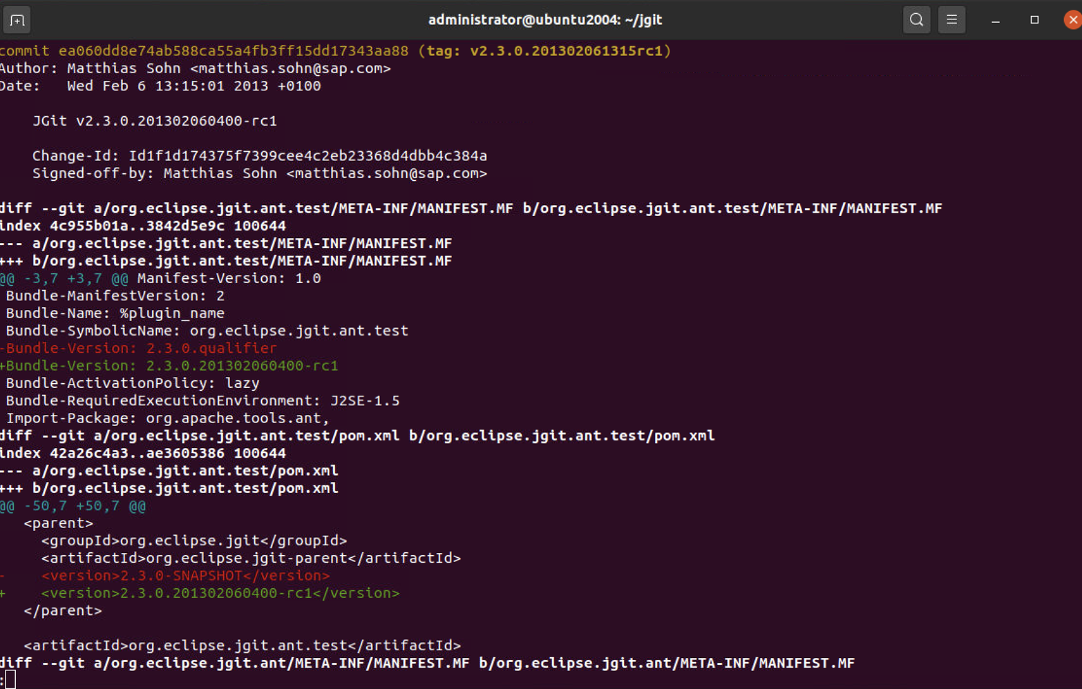Click the added version 2.3.0.201302060400-rc1 line
The height and width of the screenshot is (689, 1082).
click(x=200, y=593)
